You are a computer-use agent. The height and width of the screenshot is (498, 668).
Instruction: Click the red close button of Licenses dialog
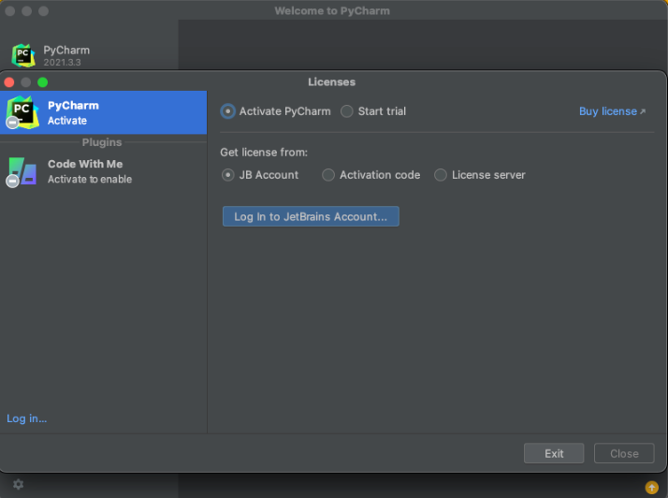click(x=9, y=82)
